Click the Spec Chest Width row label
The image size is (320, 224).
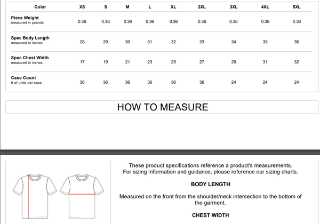click(30, 58)
